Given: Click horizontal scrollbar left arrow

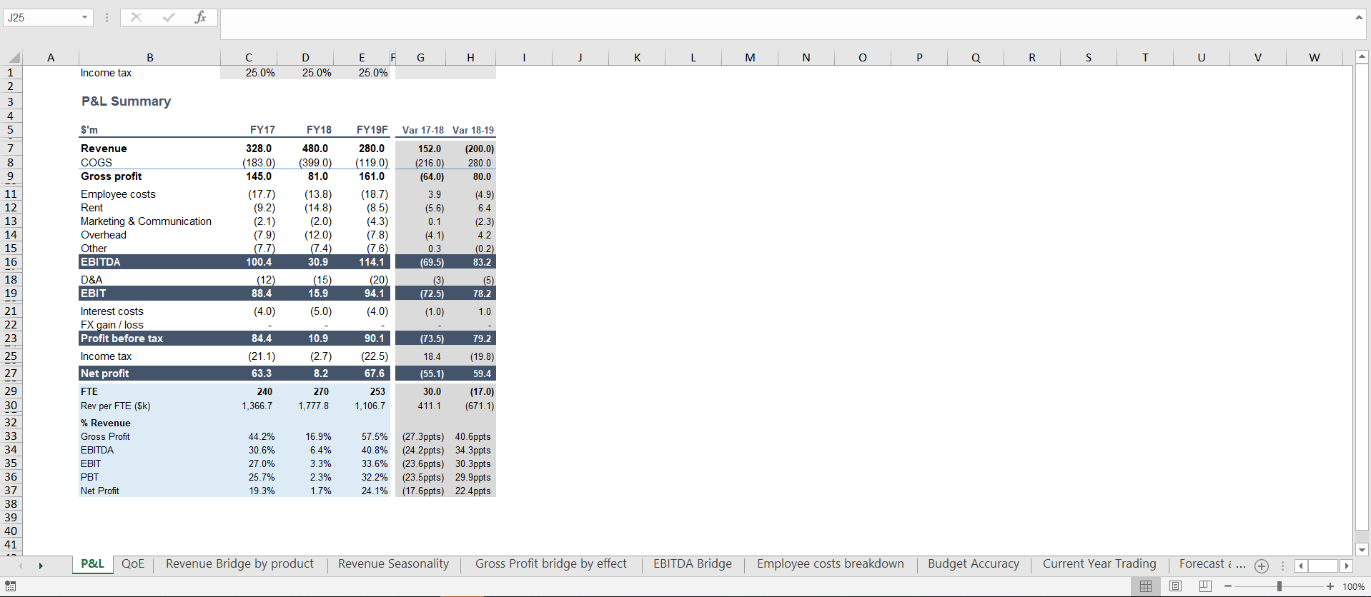Looking at the screenshot, I should [1301, 566].
